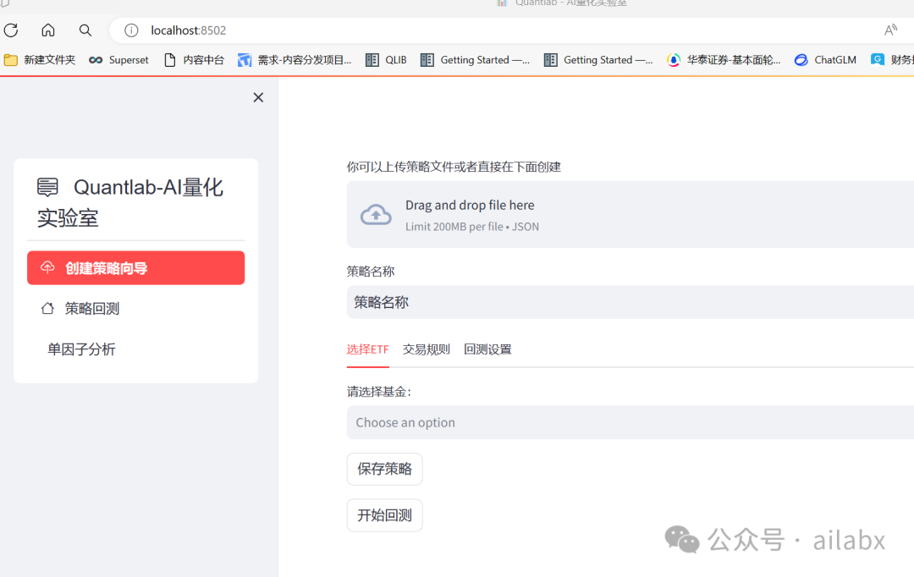Switch to the 交易规则 tab
The height and width of the screenshot is (577, 914).
click(x=425, y=349)
